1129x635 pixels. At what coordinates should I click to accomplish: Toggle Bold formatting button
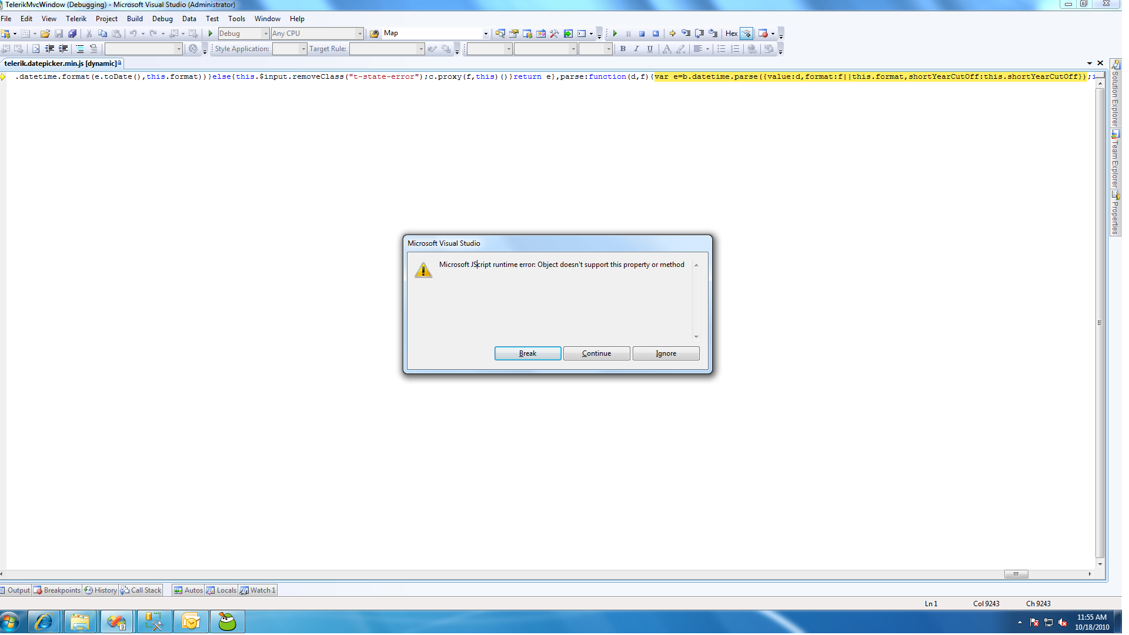(623, 49)
